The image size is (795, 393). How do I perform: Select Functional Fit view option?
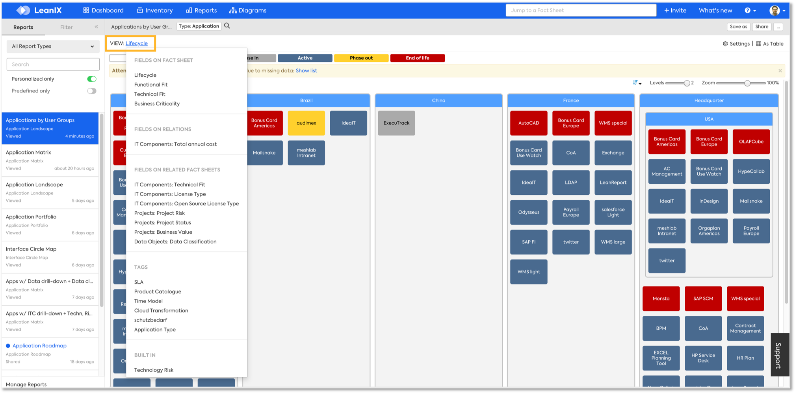pyautogui.click(x=151, y=85)
